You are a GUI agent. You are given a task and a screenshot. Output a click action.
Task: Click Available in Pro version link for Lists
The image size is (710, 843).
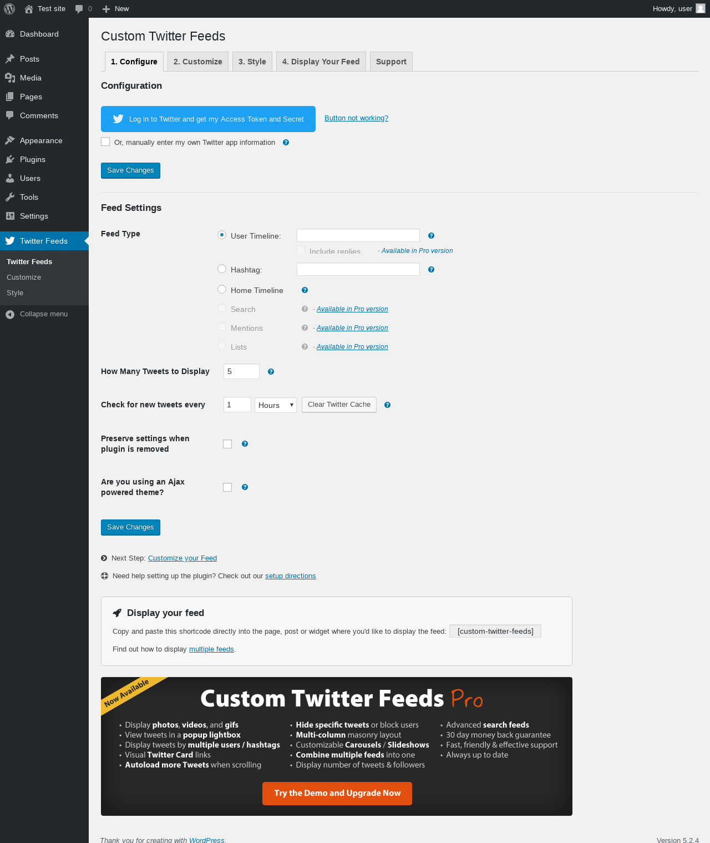tap(352, 347)
